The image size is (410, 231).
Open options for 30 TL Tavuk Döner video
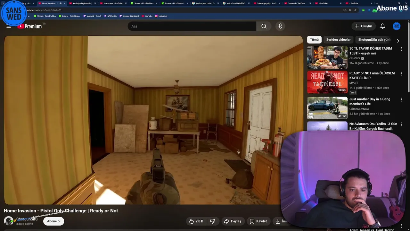[x=402, y=49]
